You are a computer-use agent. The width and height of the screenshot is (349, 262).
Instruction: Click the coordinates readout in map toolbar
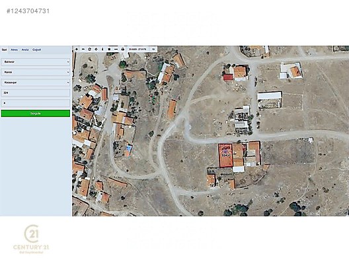137,49
